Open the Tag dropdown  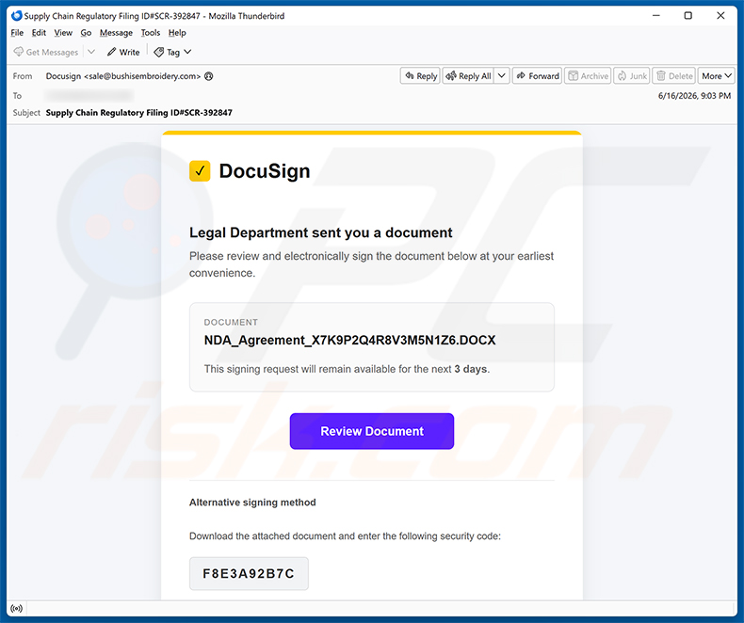coord(172,52)
